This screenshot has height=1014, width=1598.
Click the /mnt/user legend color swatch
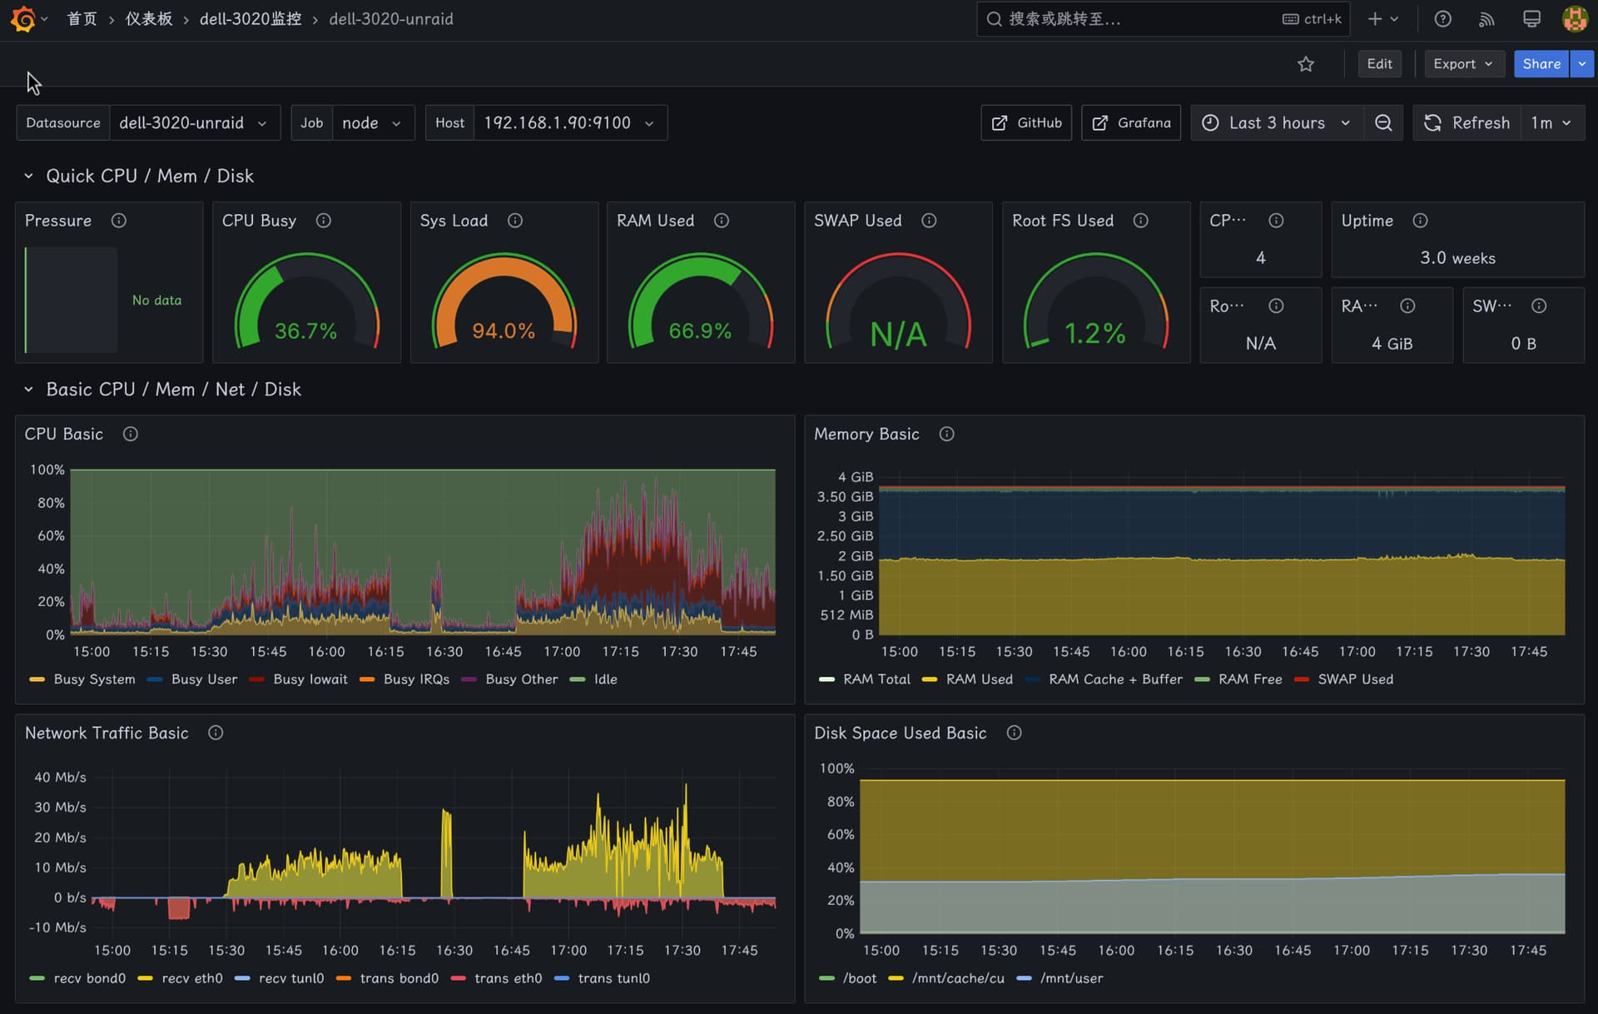coord(1025,978)
